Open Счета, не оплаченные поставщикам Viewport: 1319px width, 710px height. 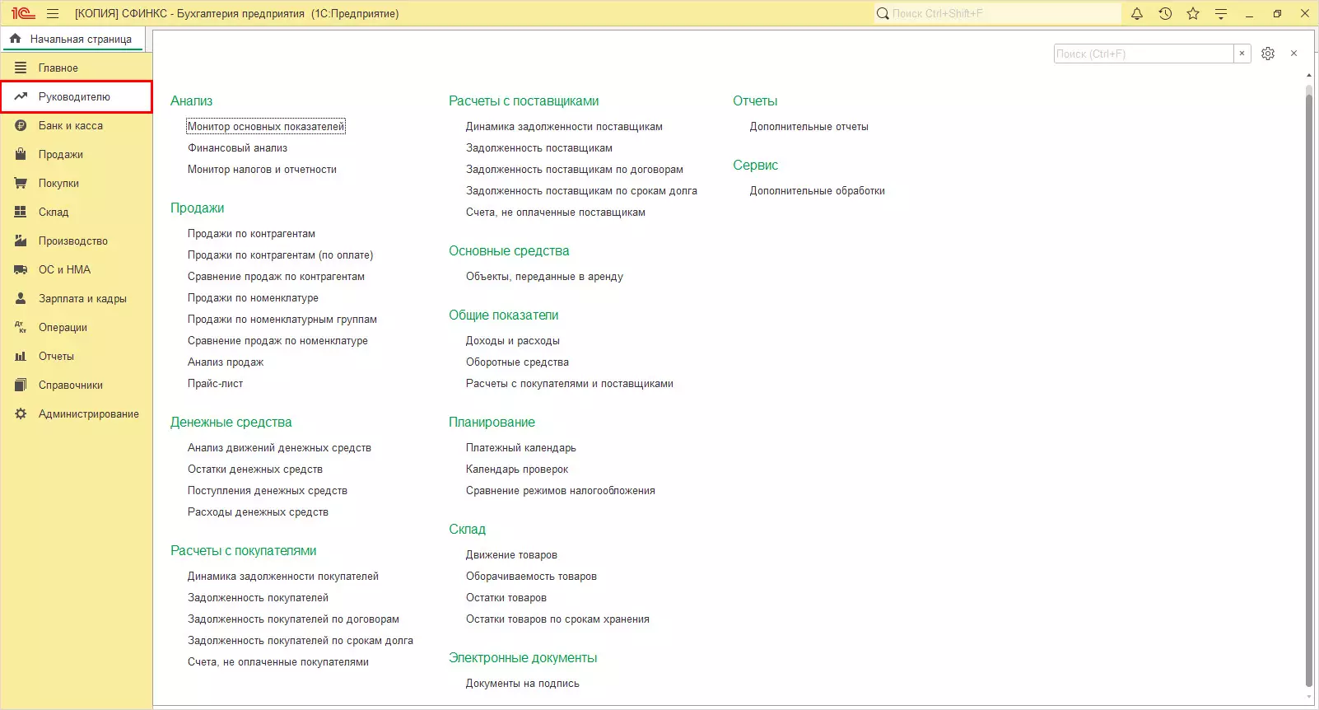(556, 213)
